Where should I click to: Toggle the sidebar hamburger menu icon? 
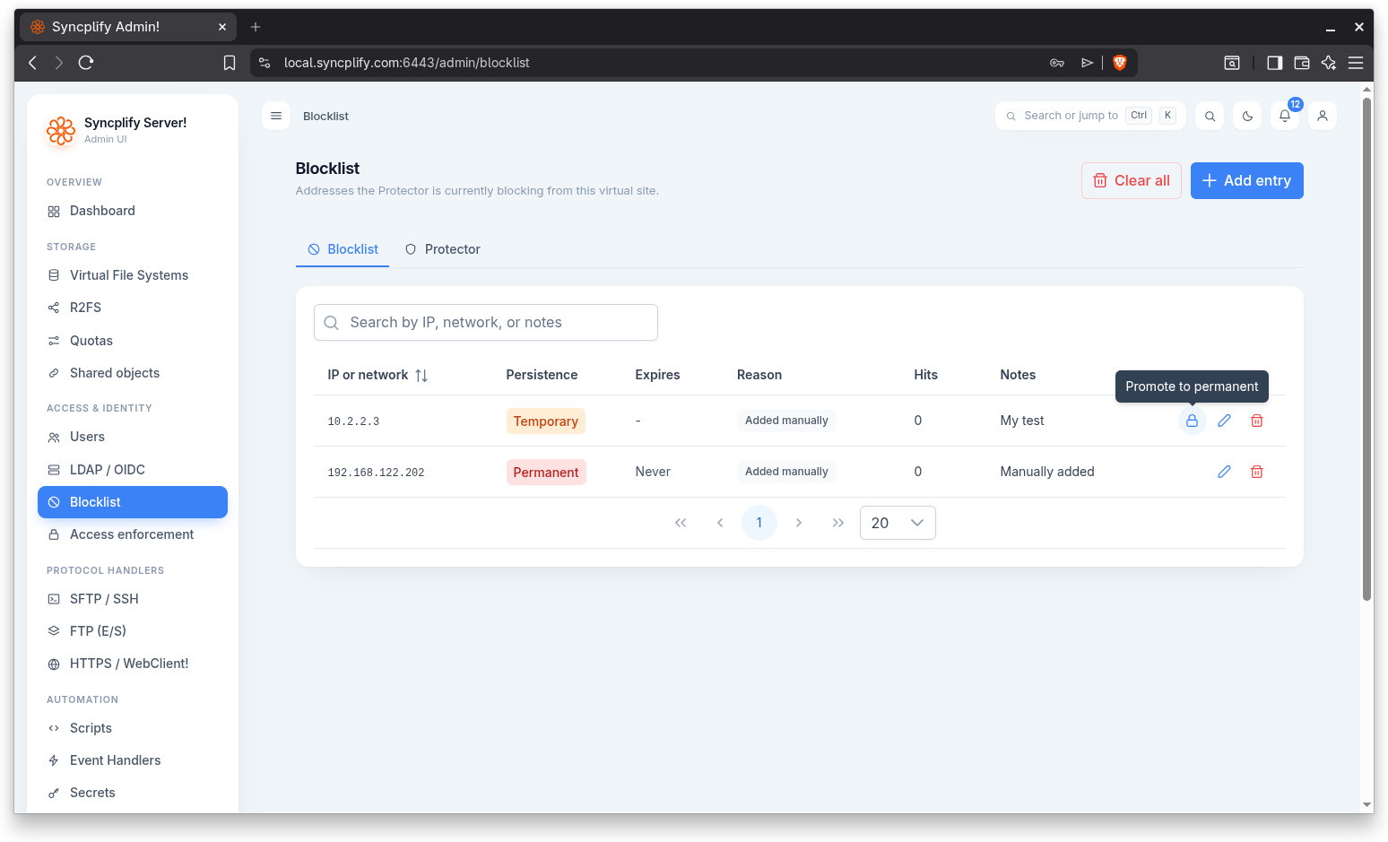[x=276, y=116]
